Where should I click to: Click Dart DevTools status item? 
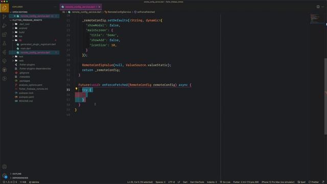click(x=197, y=182)
